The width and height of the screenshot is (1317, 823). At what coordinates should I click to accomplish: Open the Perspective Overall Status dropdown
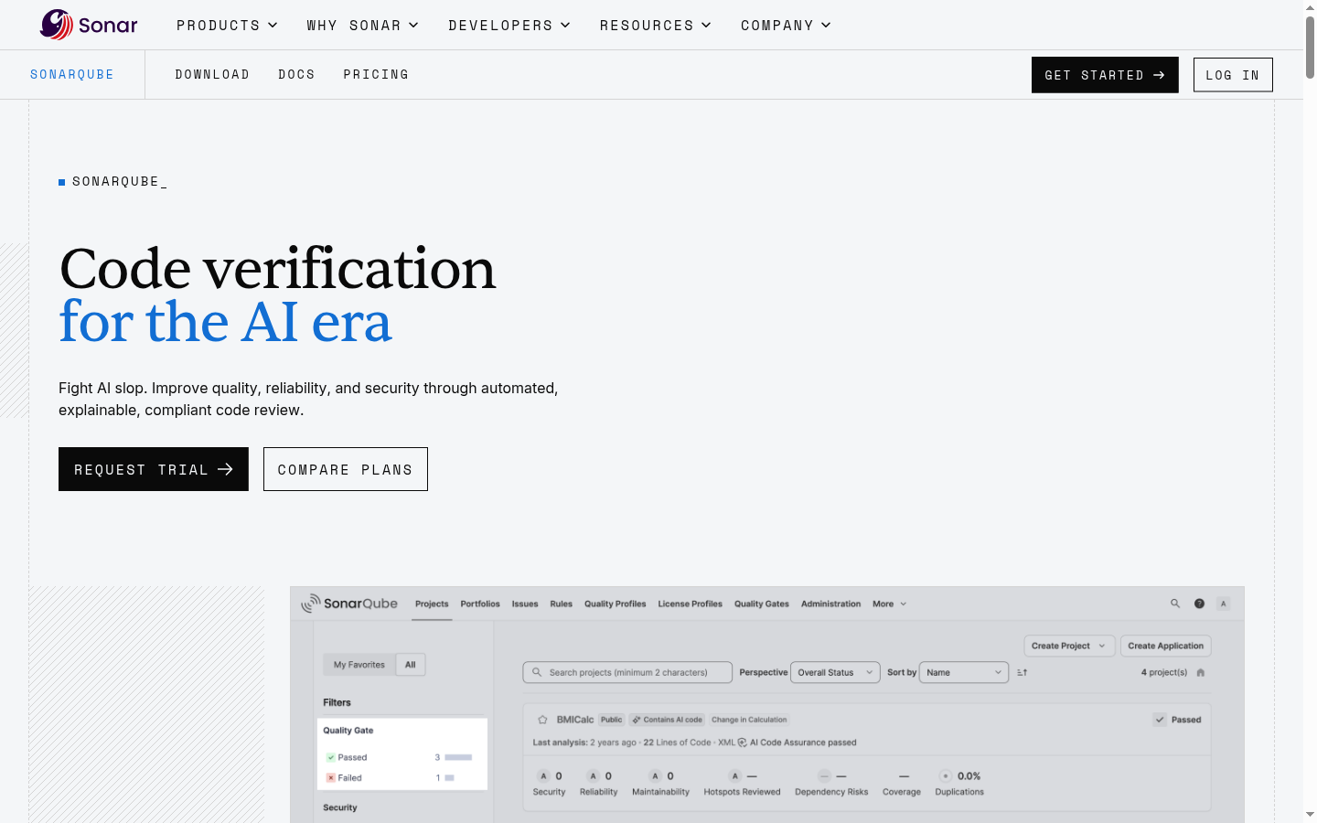835,672
